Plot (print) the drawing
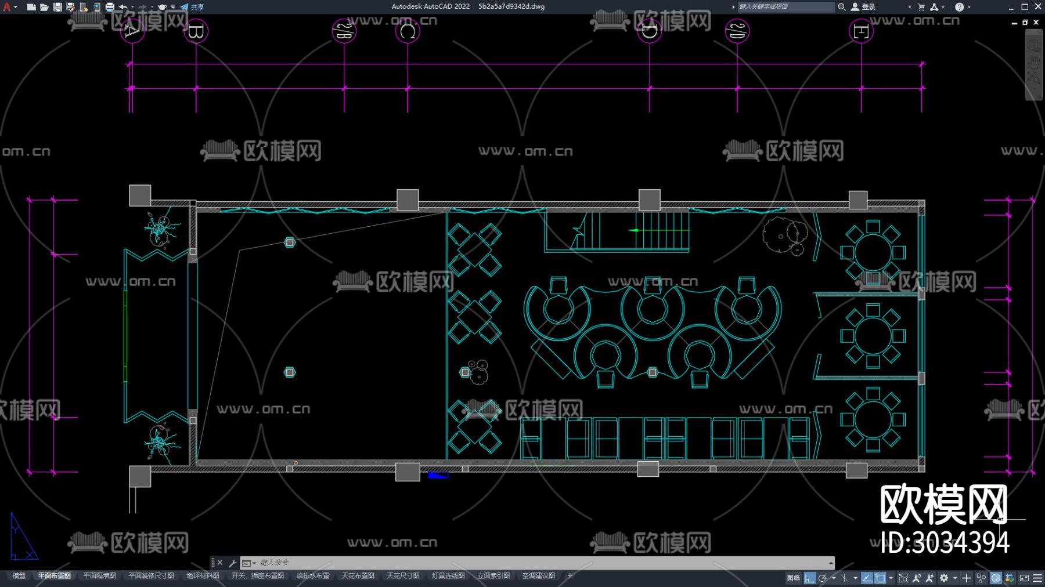 coord(110,7)
